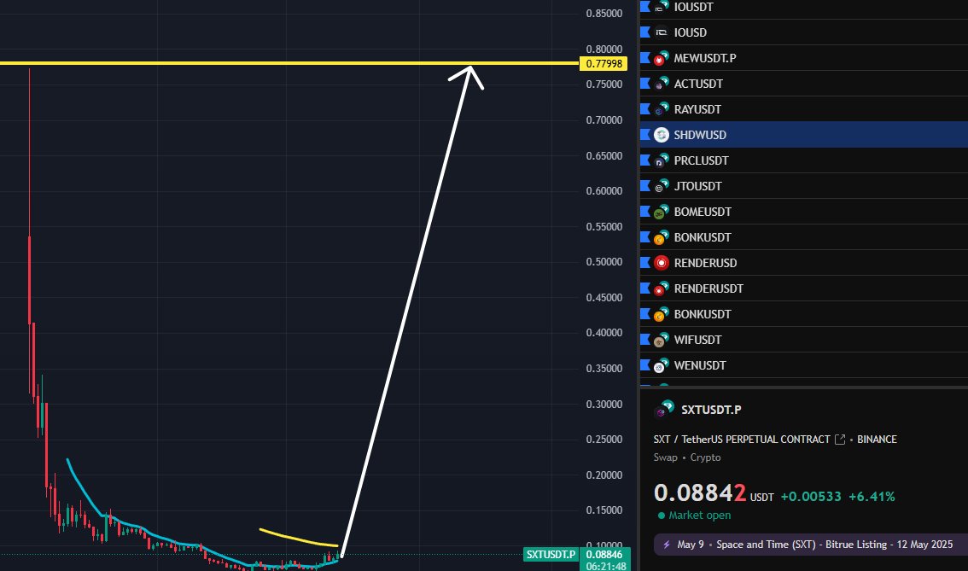Toggle the blue flag on the PRCLUSDT row
Image resolution: width=968 pixels, height=571 pixels.
[x=645, y=160]
